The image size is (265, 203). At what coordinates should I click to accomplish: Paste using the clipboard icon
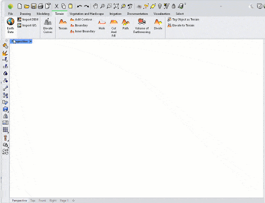pos(70,6)
